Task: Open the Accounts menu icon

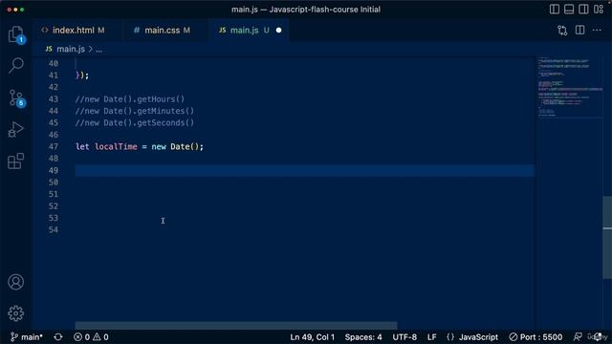Action: pos(16,282)
